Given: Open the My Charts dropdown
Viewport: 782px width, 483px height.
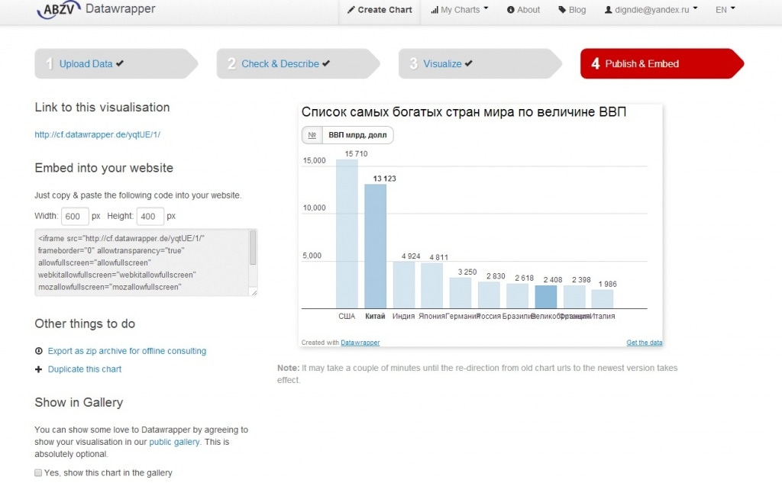Looking at the screenshot, I should pos(458,10).
